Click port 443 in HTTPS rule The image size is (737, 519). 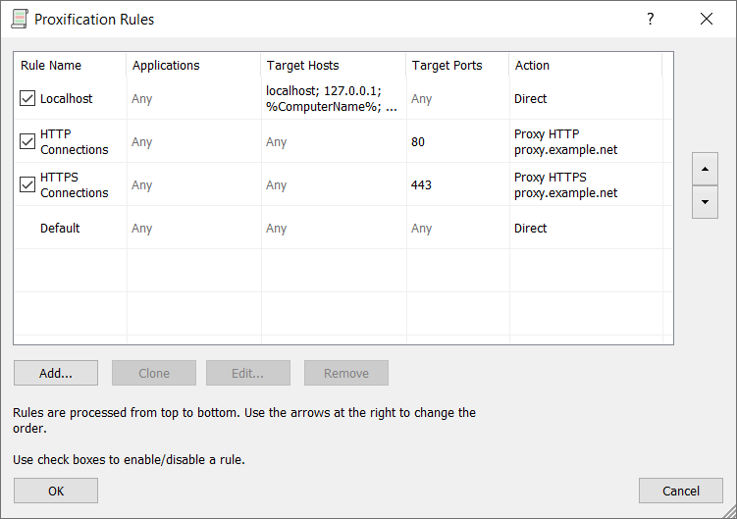pos(421,185)
